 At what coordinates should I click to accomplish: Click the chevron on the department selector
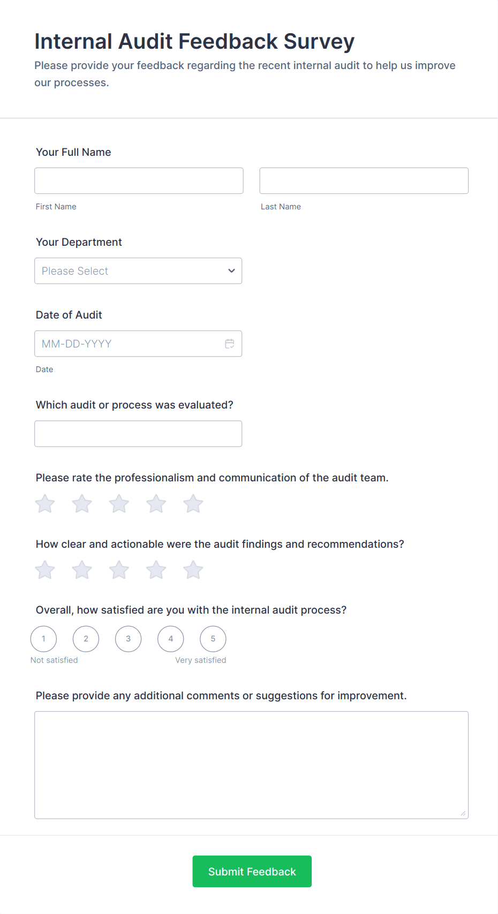[x=231, y=270]
